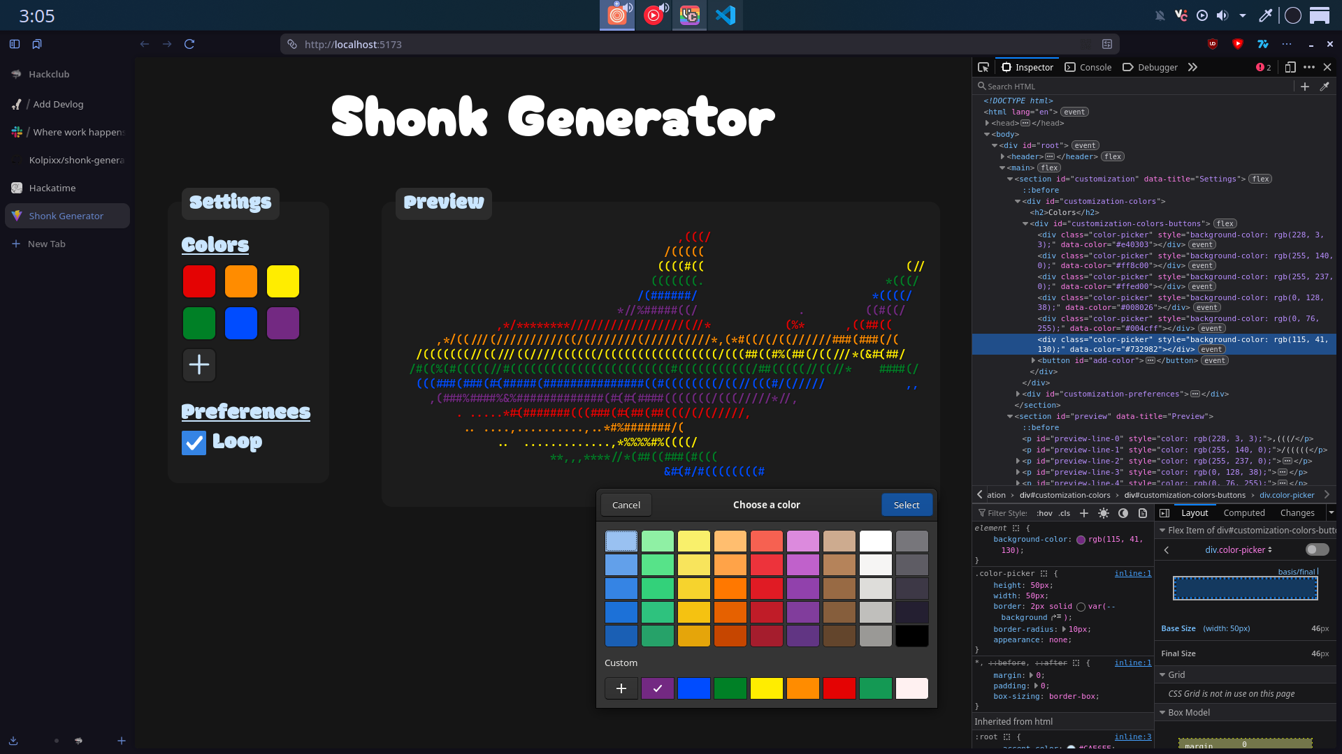
Task: Uncheck the Loop checkbox
Action: [194, 443]
